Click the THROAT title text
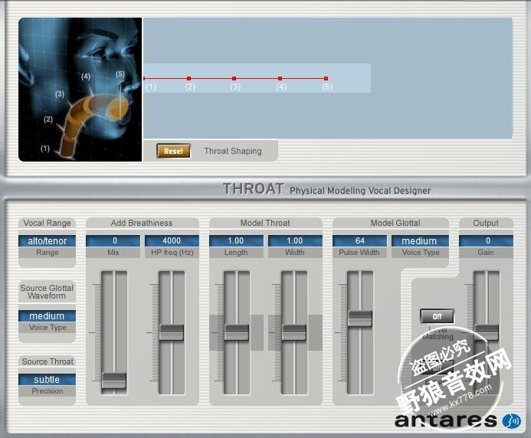The image size is (531, 438). click(x=254, y=188)
